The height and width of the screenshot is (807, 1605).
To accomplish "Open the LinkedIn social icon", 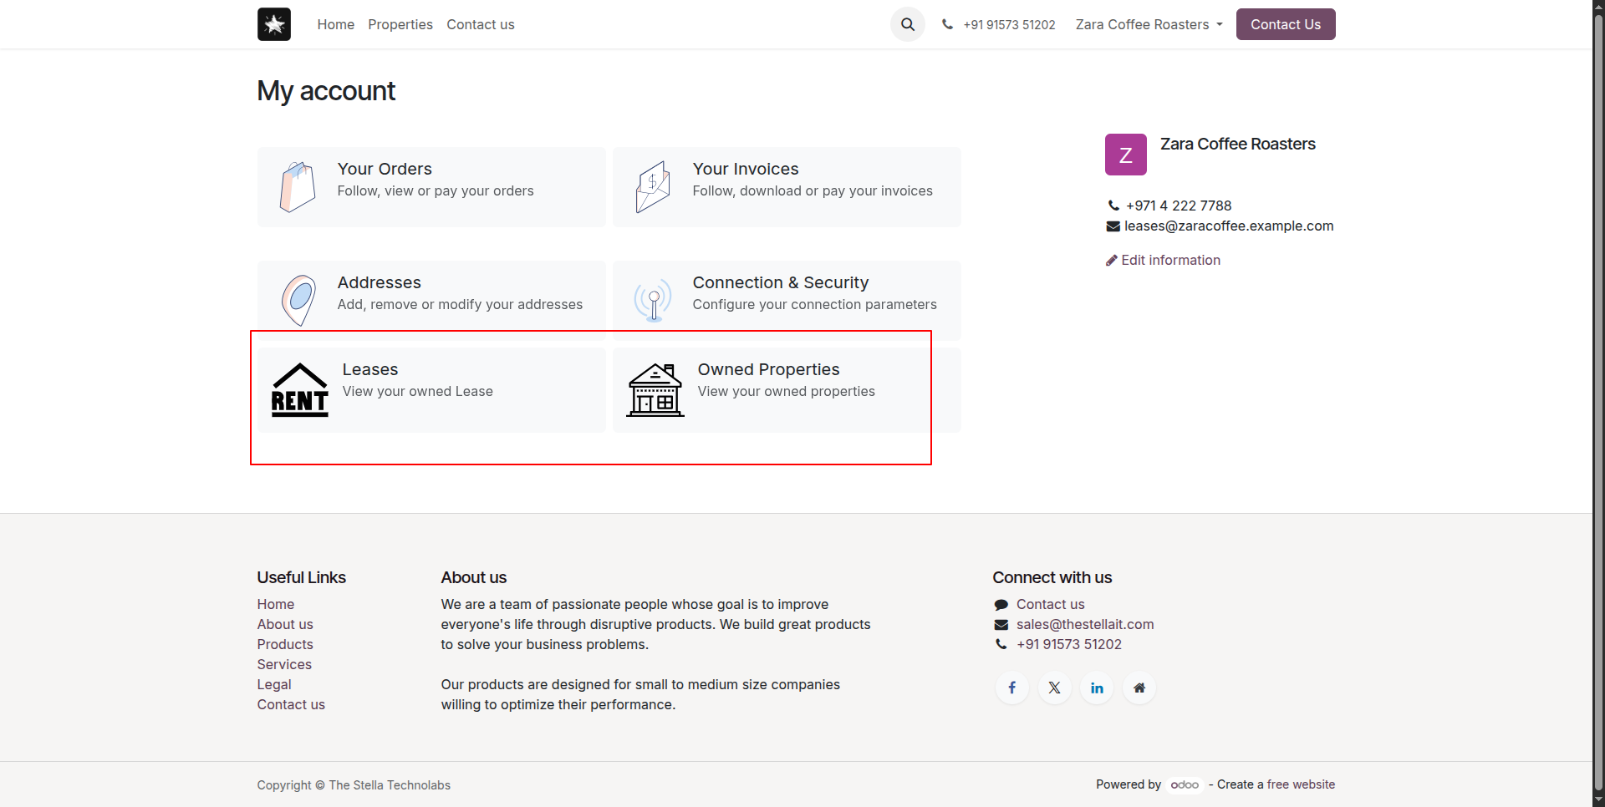I will pyautogui.click(x=1097, y=688).
